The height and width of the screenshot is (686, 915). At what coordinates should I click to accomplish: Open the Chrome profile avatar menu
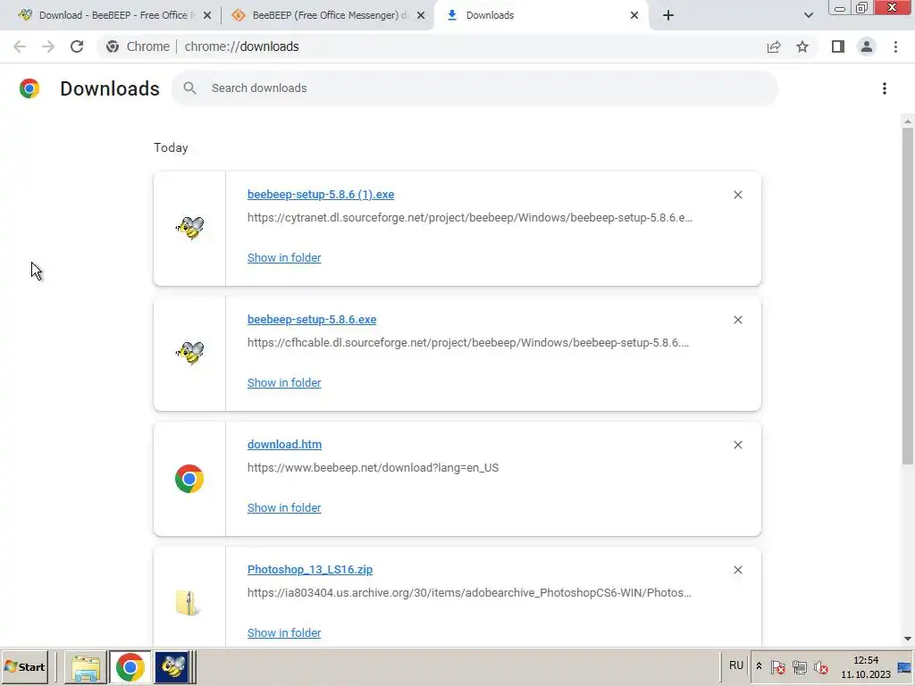pyautogui.click(x=867, y=46)
